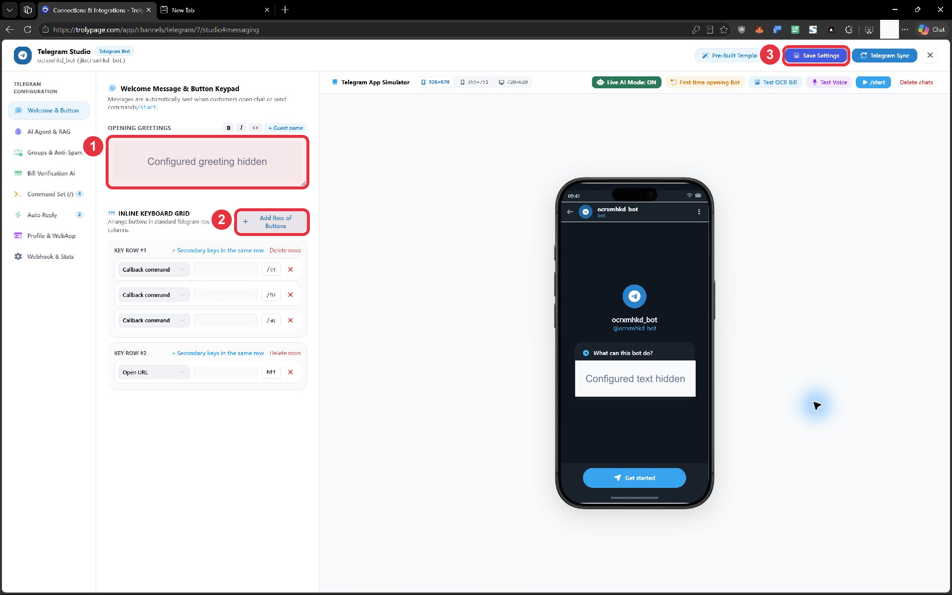This screenshot has height=595, width=952.
Task: Click Telegram Studio logo icon
Action: coord(23,56)
